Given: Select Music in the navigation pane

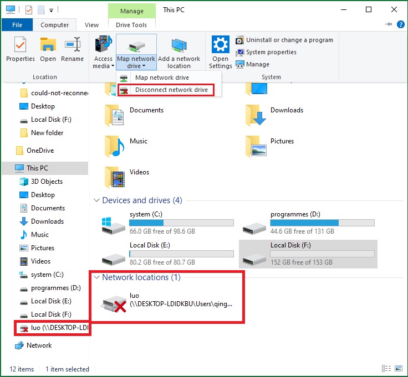Looking at the screenshot, I should click(34, 235).
